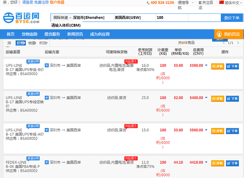The width and height of the screenshot is (244, 178).
Task: Expand cost breakdown arrow next to 4410.00
Action: click(x=206, y=162)
